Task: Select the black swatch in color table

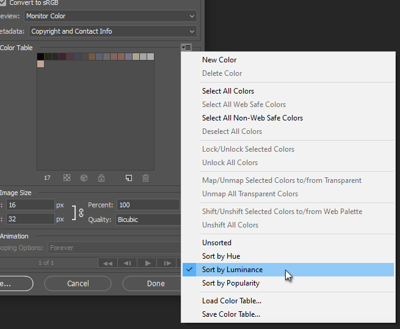Action: (40, 56)
